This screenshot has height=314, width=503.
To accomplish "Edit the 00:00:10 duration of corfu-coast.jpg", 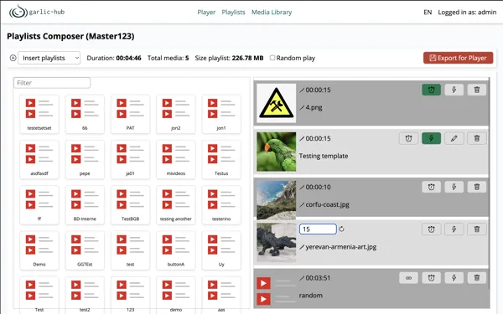I will click(x=315, y=187).
